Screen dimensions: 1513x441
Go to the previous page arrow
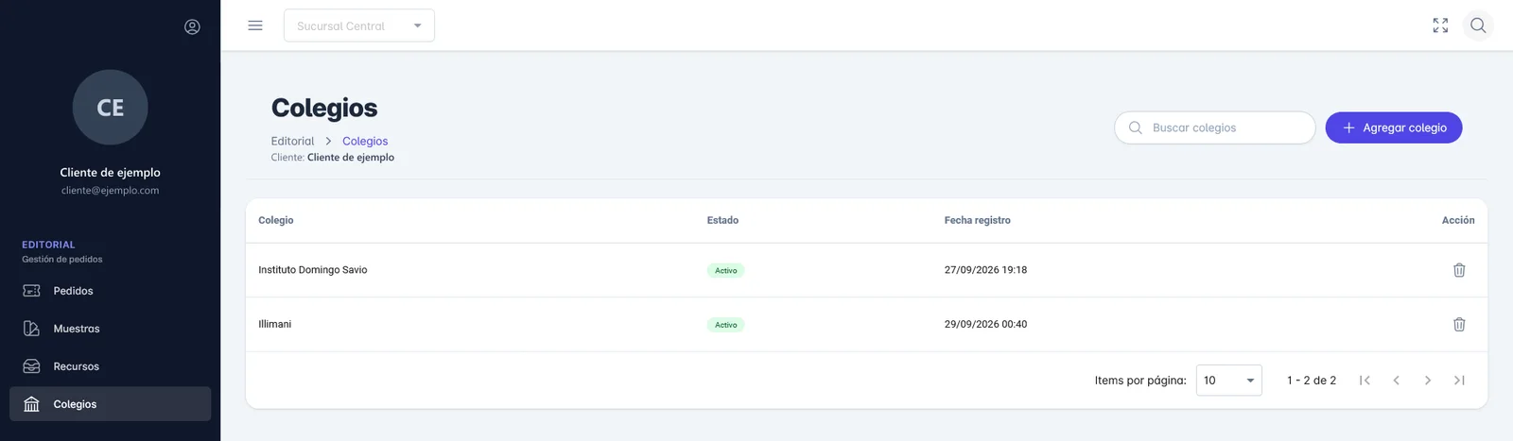1396,381
